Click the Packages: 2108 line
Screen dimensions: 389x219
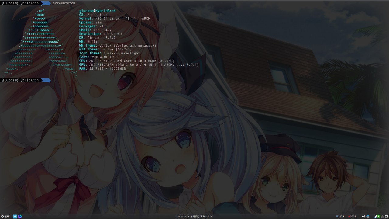(x=93, y=26)
